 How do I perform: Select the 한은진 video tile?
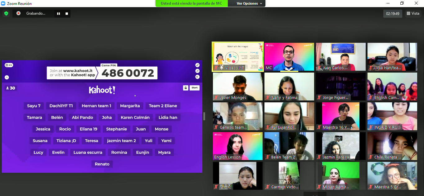coord(238,176)
